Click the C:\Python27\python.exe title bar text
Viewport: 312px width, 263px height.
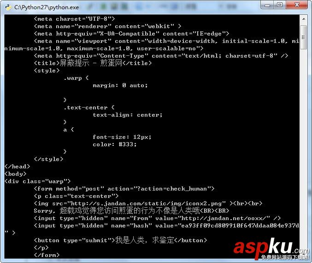coord(47,7)
